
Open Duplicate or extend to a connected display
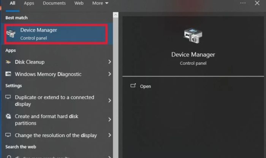coord(57,100)
